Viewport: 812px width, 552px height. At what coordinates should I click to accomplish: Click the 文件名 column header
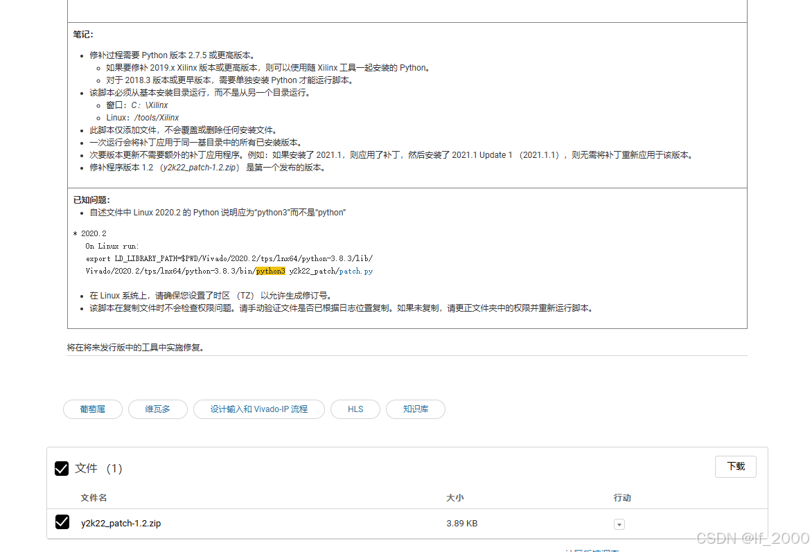tap(94, 497)
